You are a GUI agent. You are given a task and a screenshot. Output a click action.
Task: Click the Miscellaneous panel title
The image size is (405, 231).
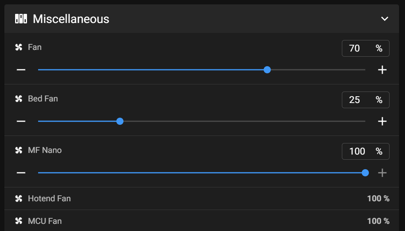point(71,19)
